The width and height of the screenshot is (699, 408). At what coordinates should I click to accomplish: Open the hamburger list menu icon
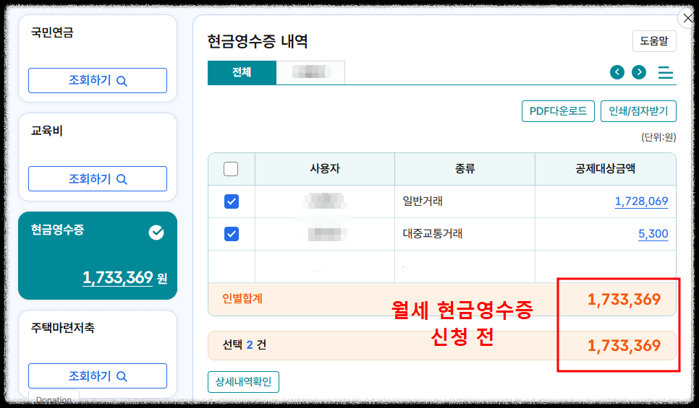[666, 72]
